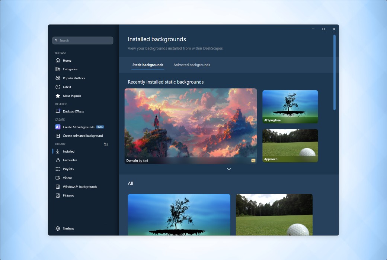Open the Settings label in the sidebar
This screenshot has height=260, width=387.
(x=68, y=229)
